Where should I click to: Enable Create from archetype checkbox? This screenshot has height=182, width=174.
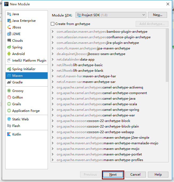52,24
